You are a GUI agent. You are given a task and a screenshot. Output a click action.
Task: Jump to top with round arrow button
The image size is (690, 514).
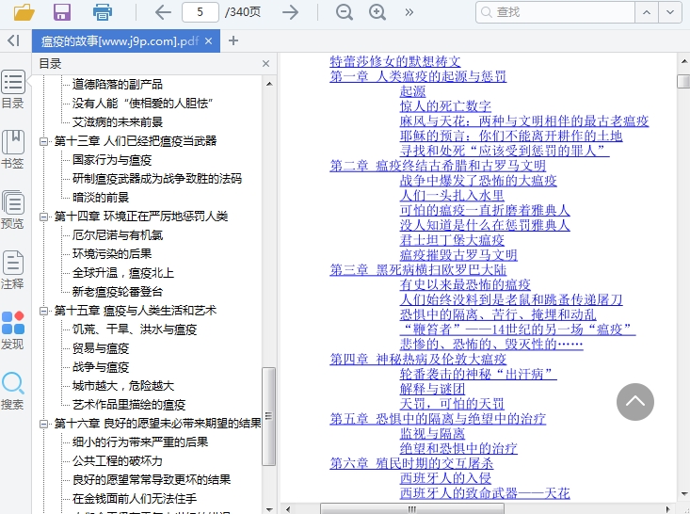(x=635, y=402)
